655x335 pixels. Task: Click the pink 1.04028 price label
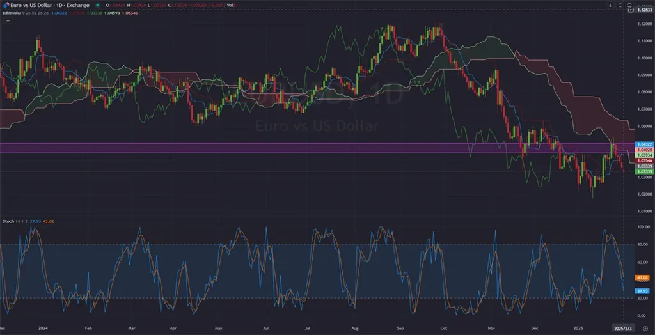point(643,149)
